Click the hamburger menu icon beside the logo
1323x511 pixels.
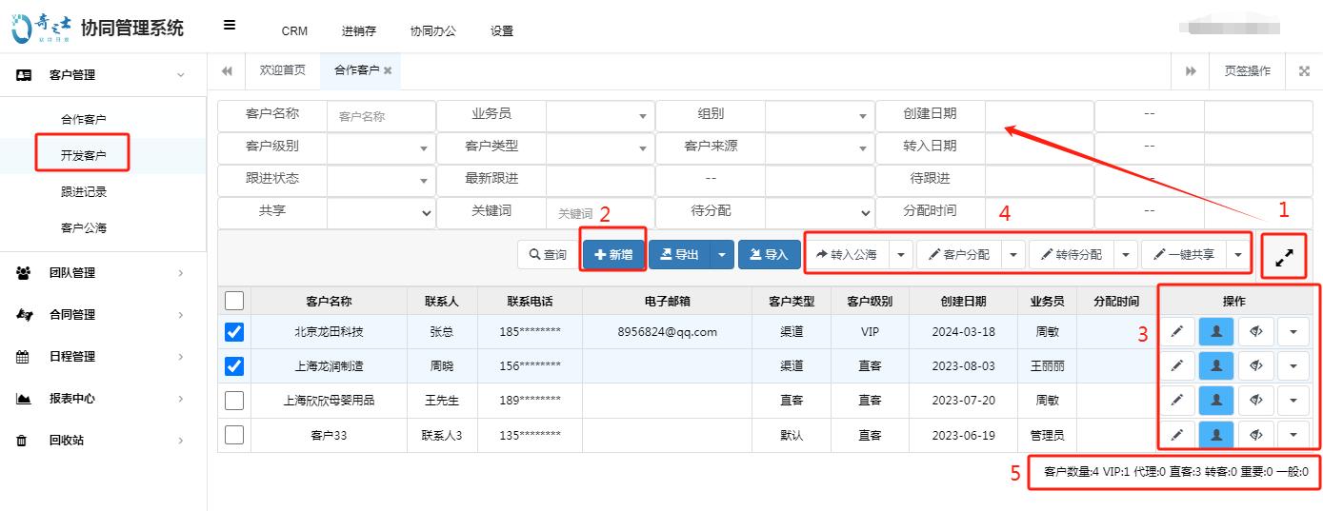pyautogui.click(x=230, y=26)
